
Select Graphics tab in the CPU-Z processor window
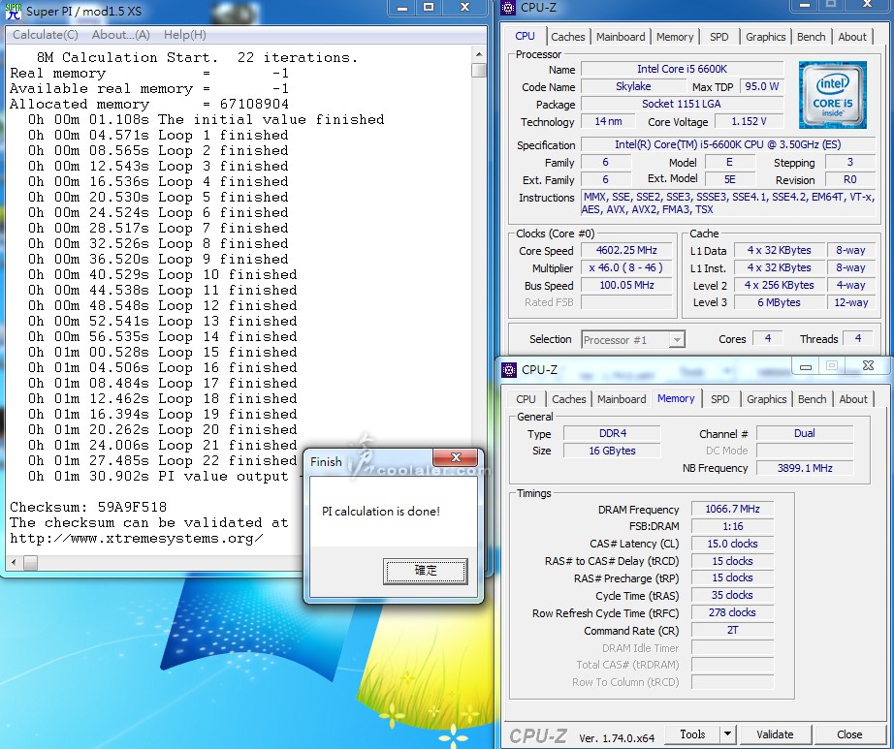point(765,37)
